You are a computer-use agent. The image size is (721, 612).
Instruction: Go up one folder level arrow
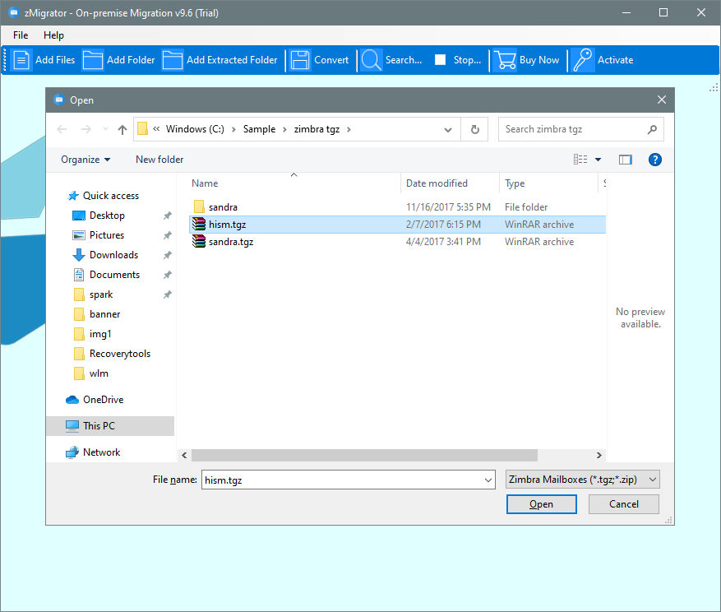122,129
